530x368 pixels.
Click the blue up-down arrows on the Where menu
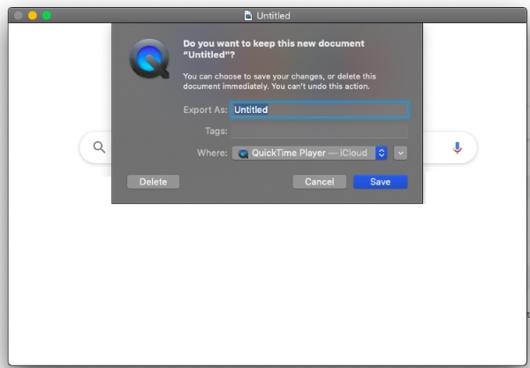coord(382,153)
